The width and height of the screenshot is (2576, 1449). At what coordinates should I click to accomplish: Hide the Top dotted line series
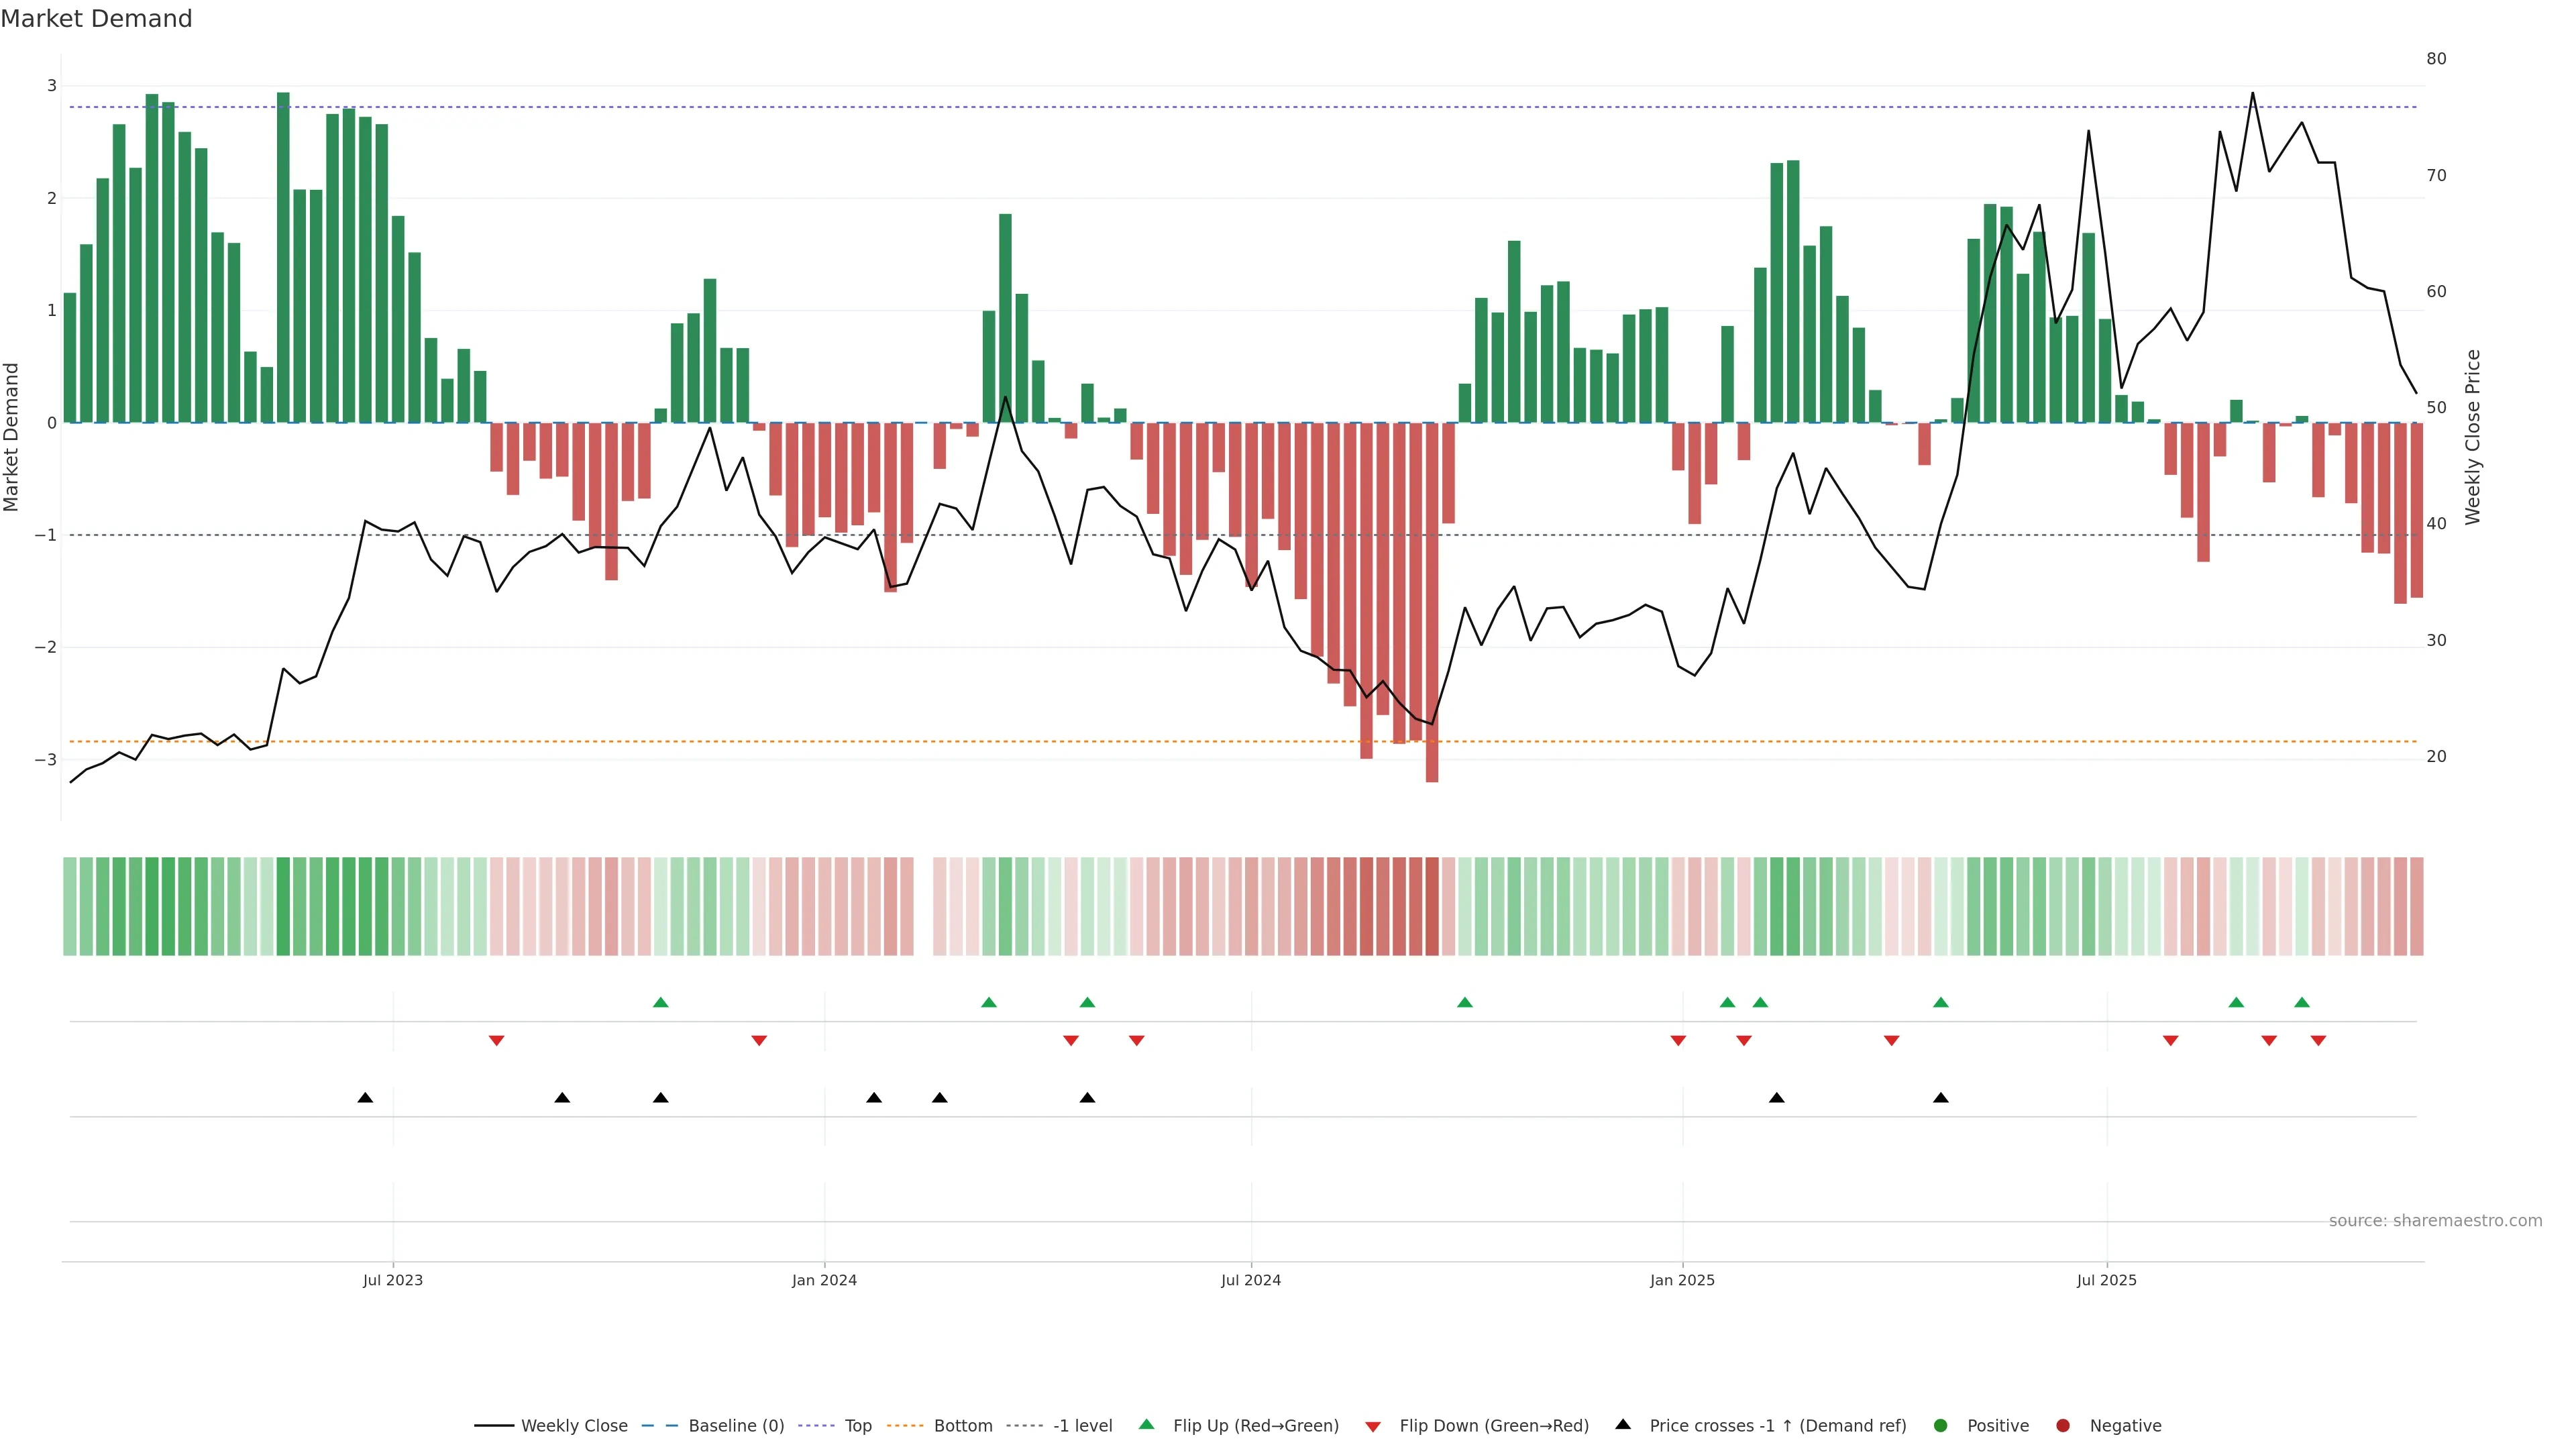coord(857,1426)
